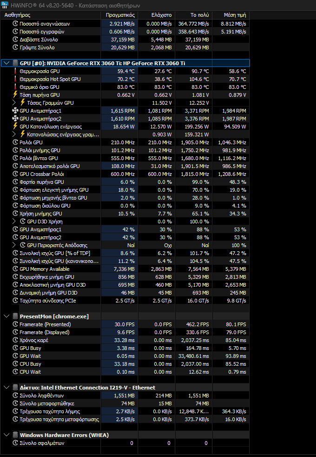Click clock icon of Ρολόι GPU
Screen dimensions: 316x457
[15, 142]
